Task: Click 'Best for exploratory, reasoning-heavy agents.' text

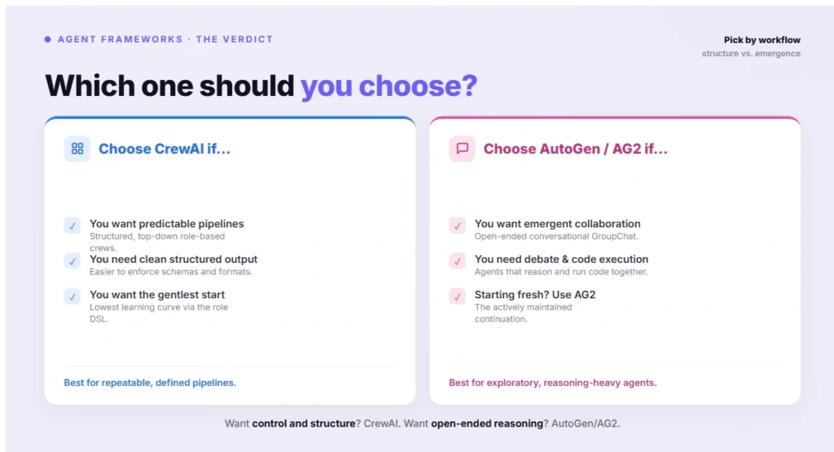Action: [553, 383]
